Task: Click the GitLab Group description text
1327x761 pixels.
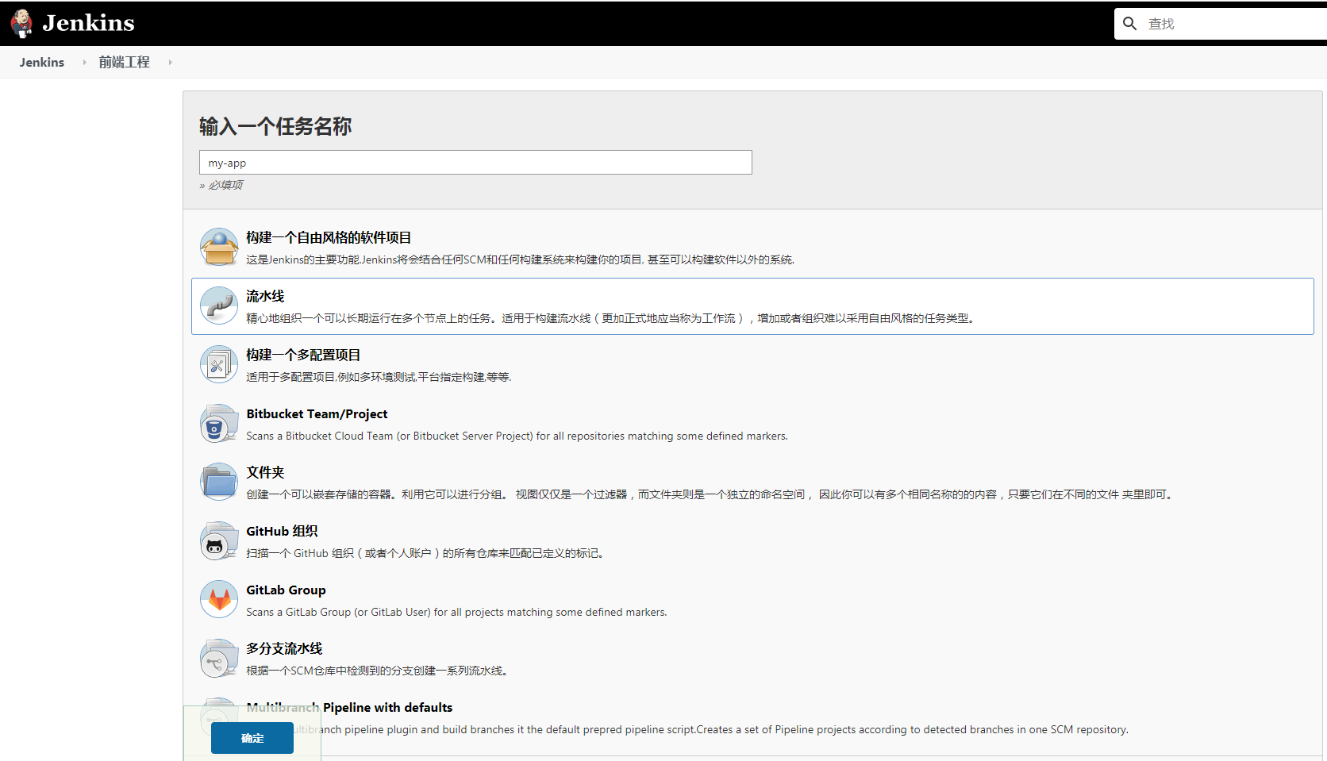Action: 456,612
